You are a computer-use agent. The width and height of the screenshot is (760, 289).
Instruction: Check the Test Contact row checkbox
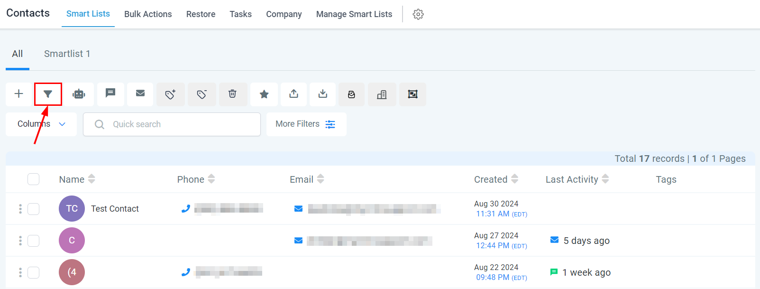pyautogui.click(x=33, y=209)
